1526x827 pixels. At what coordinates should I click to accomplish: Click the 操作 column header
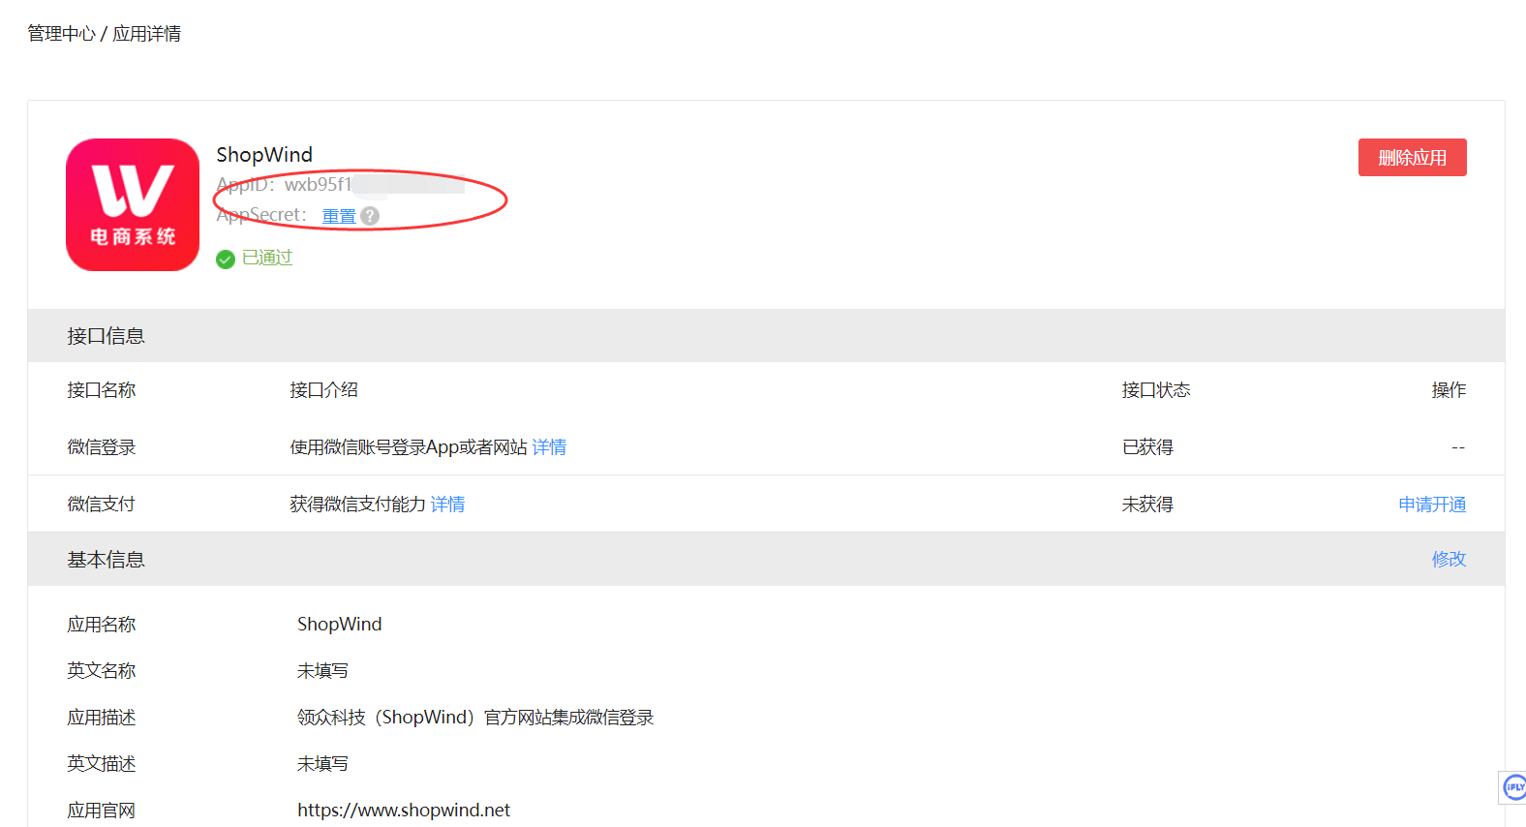tap(1449, 390)
